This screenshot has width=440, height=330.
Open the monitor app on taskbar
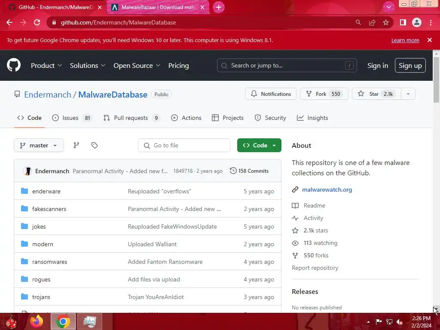click(90, 321)
